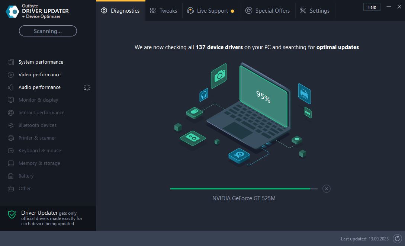Go to the Special Offers tab
Image resolution: width=405 pixels, height=246 pixels.
[x=268, y=10]
